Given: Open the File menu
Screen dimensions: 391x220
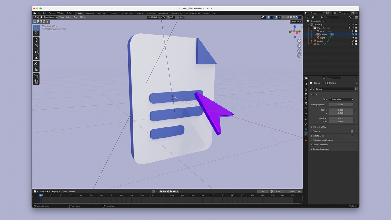Looking at the screenshot, I should click(x=39, y=13).
